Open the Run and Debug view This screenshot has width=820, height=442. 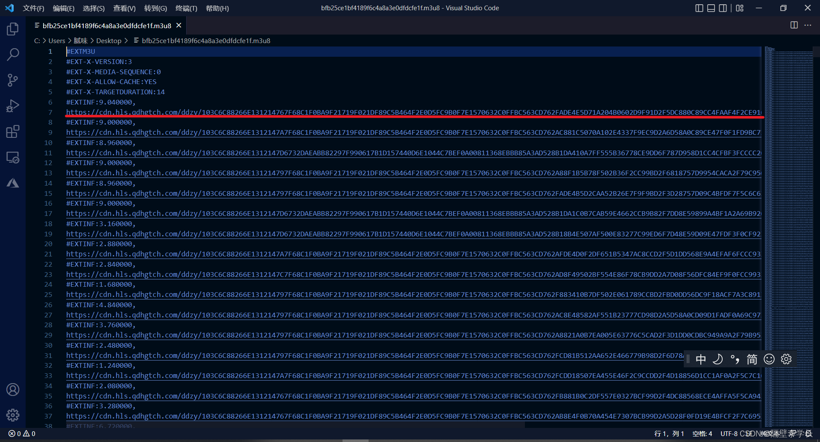pyautogui.click(x=13, y=106)
